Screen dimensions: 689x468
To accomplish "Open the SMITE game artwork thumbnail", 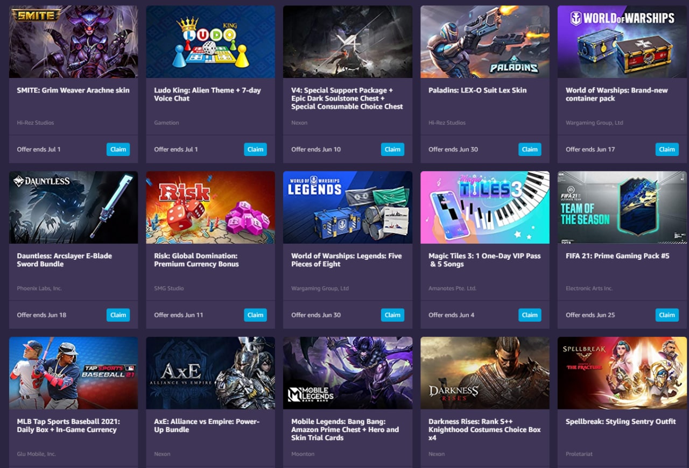I will coord(74,42).
